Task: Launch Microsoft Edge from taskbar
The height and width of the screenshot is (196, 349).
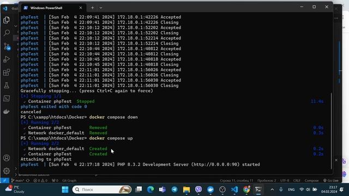Action: 151,189
